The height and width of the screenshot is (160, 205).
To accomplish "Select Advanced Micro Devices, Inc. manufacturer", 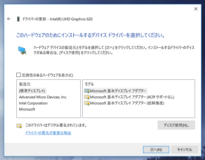I will tap(43, 97).
